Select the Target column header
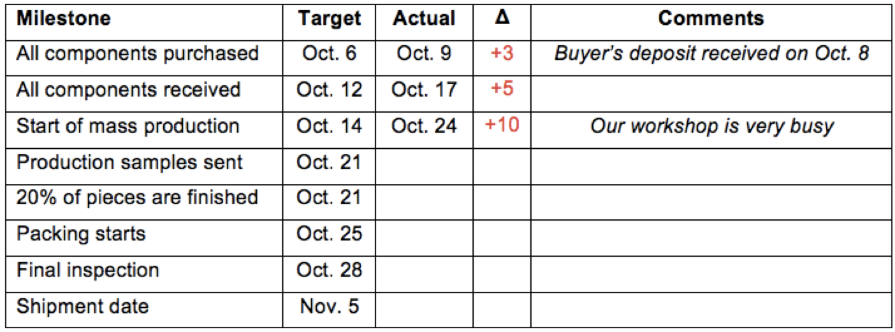 point(329,18)
